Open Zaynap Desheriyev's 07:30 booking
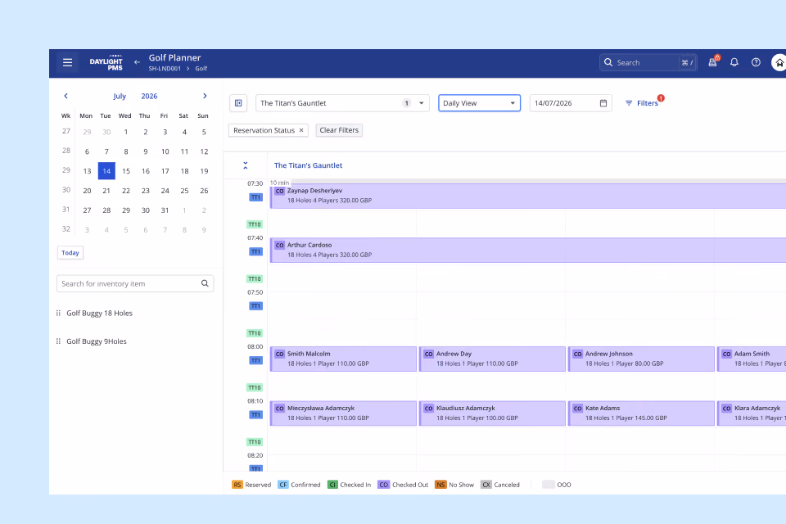Screen dimensions: 786x524 click(x=528, y=196)
